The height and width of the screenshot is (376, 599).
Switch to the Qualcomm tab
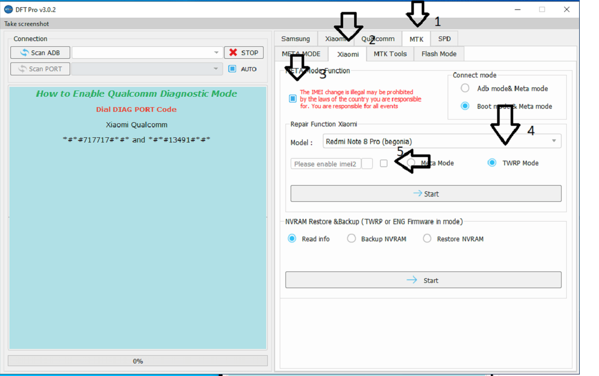378,38
